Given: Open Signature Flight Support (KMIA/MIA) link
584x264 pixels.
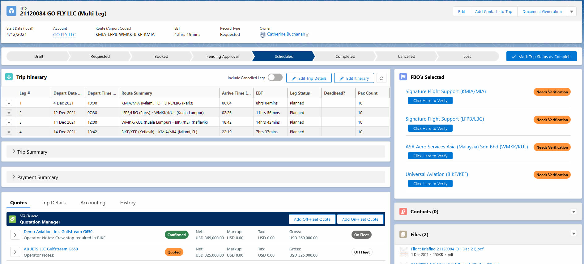Looking at the screenshot, I should point(445,92).
